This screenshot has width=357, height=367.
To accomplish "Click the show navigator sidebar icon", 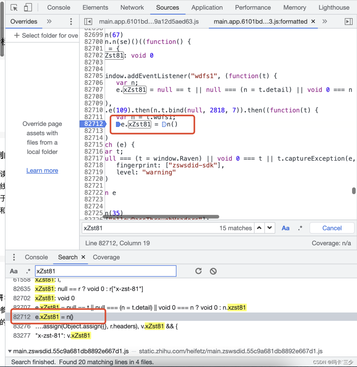I will tap(88, 21).
